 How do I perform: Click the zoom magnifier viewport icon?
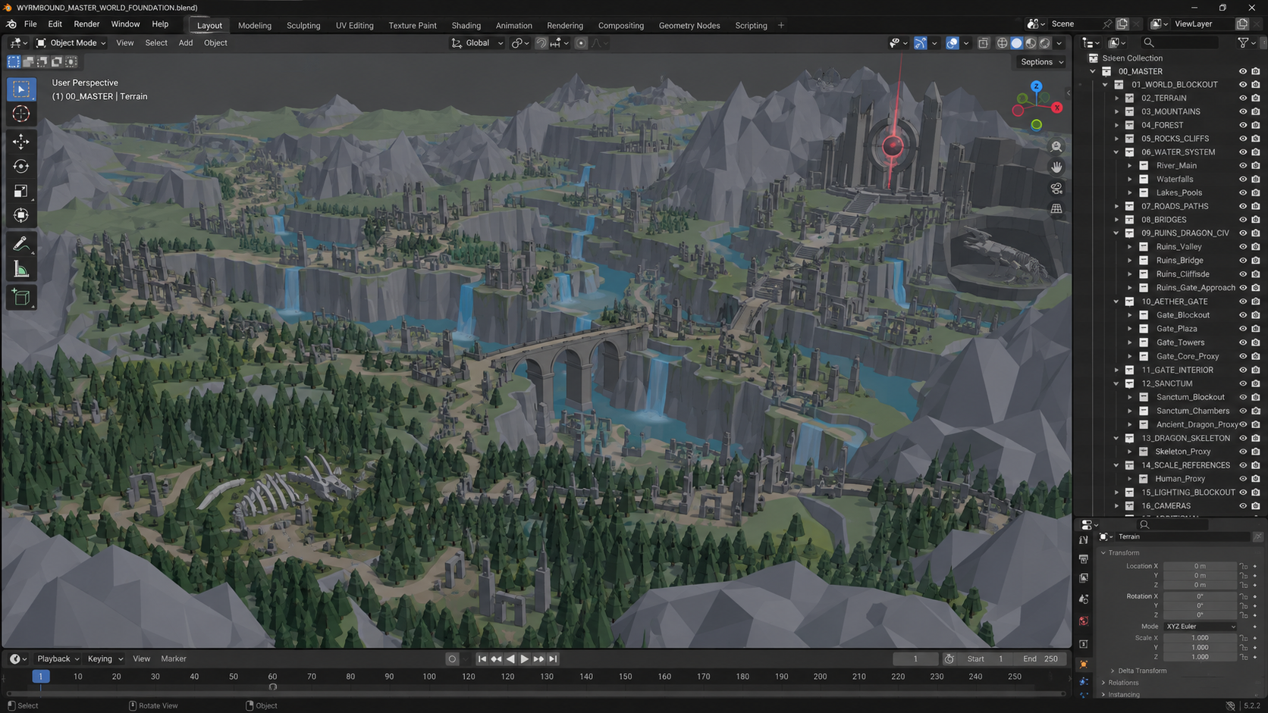tap(1056, 146)
